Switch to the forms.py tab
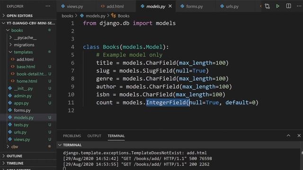The height and width of the screenshot is (170, 303). point(195,6)
